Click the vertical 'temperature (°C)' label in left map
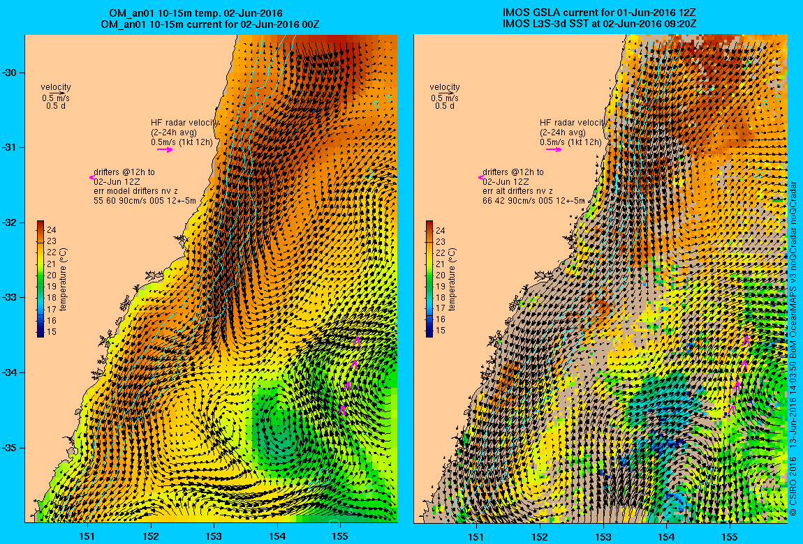This screenshot has height=544, width=803. coord(63,280)
